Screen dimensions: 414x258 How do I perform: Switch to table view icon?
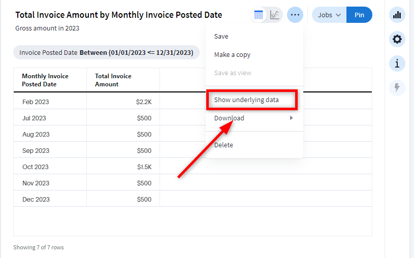[259, 15]
